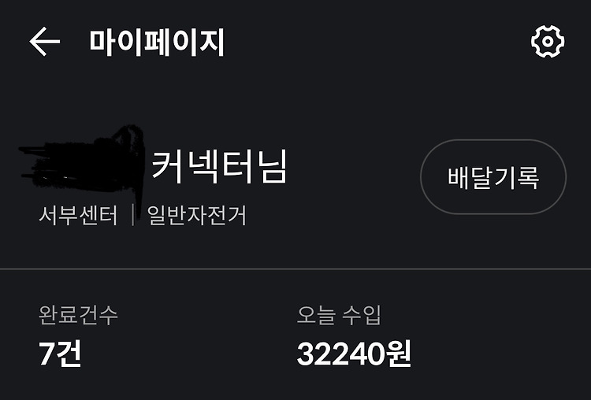591x400 pixels.
Task: Open settings with the gear icon
Action: pyautogui.click(x=548, y=42)
